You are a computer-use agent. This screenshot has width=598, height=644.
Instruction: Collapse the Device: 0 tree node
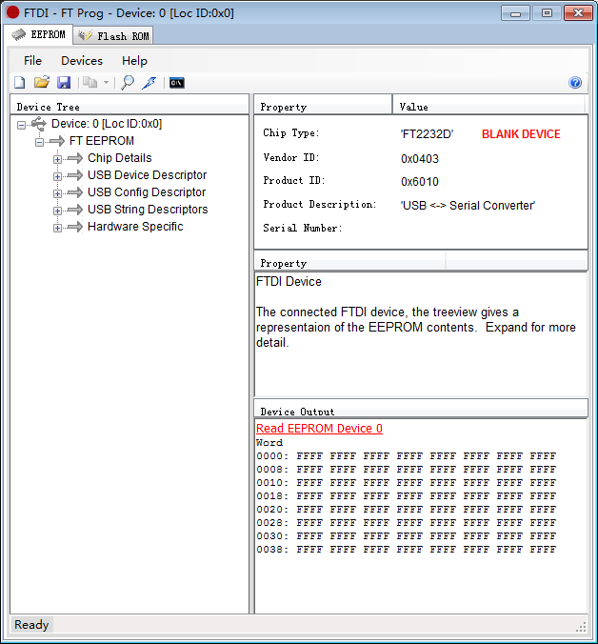coord(21,125)
